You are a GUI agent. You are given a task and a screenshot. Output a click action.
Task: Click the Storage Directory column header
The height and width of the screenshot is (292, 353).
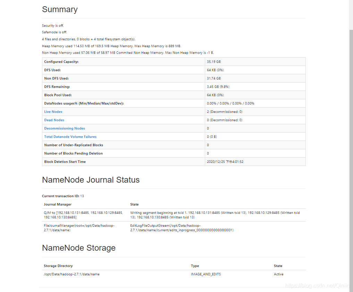[58, 266]
